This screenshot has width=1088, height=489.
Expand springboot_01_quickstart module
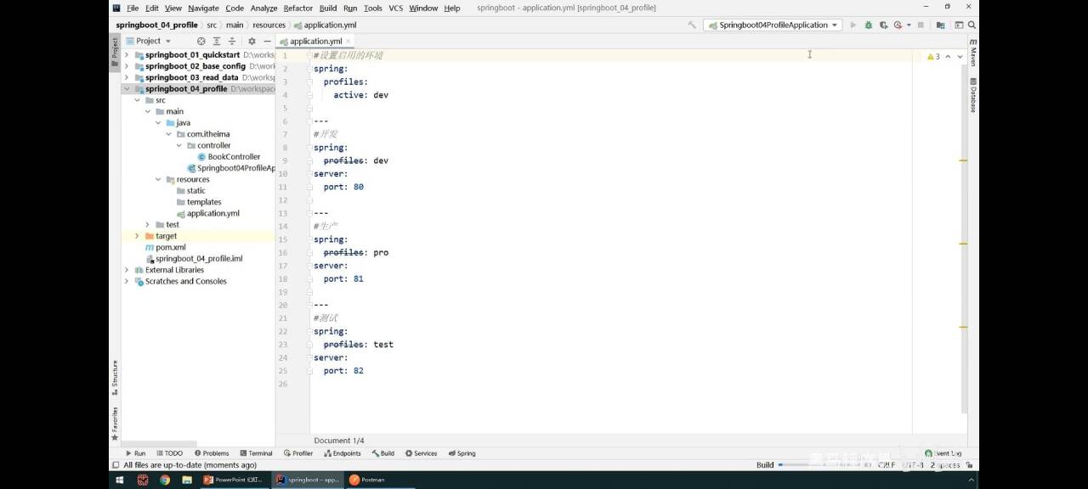(127, 55)
